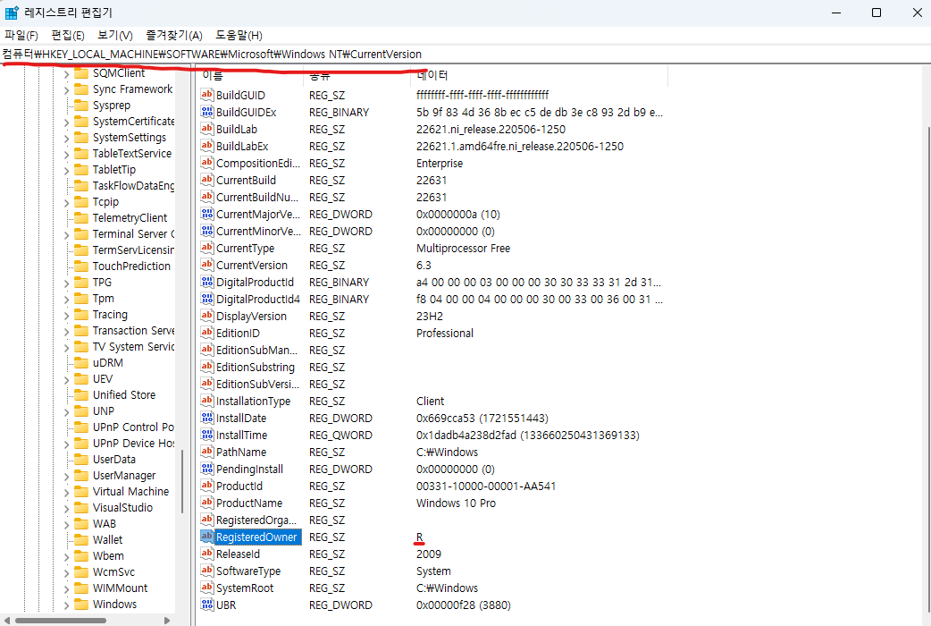Image resolution: width=931 pixels, height=626 pixels.
Task: Click the UBR DWORD icon
Action: pos(206,605)
